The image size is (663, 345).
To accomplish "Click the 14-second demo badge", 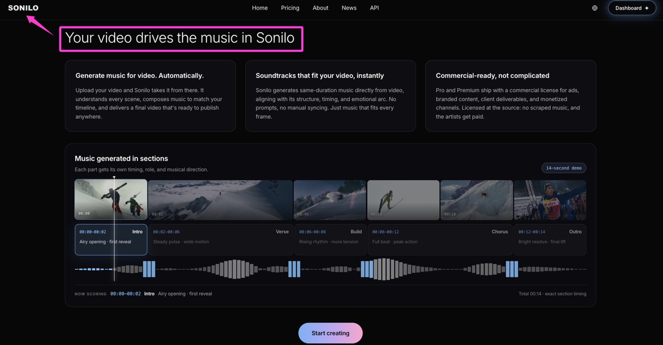I will coord(564,168).
